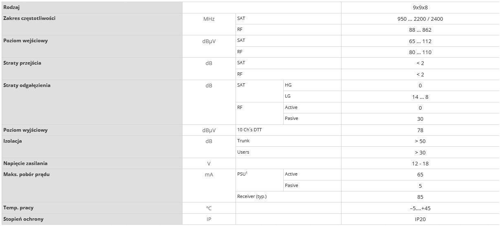Click the Zakres częstotliwości label
The image size is (500, 226).
pyautogui.click(x=29, y=19)
